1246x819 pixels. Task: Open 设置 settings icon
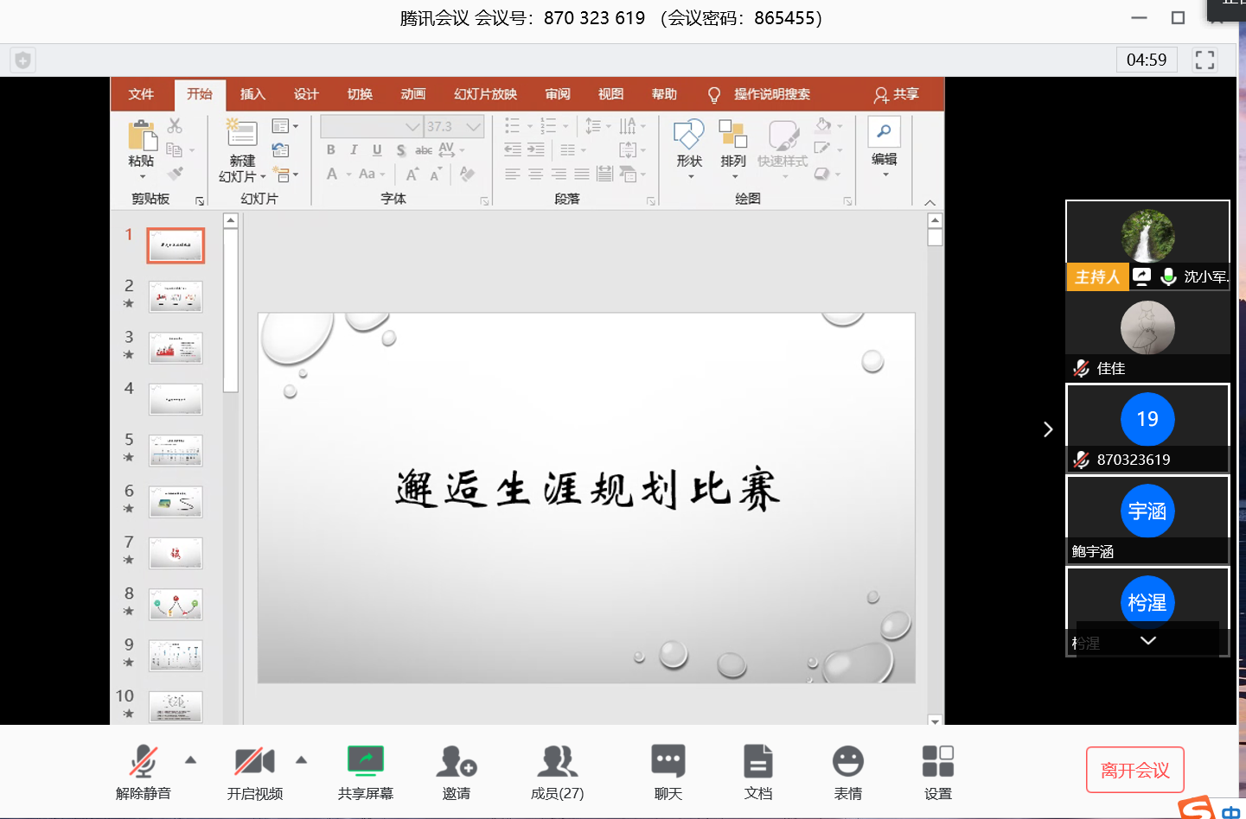[x=937, y=763]
